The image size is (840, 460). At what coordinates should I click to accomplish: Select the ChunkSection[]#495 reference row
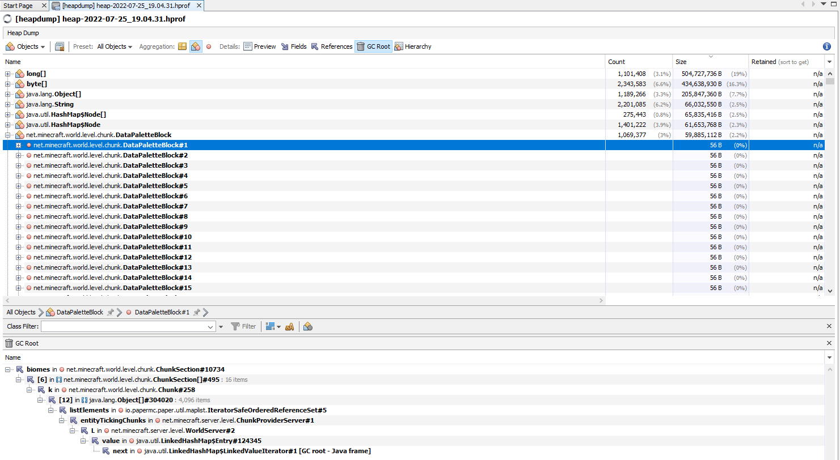pyautogui.click(x=414, y=380)
